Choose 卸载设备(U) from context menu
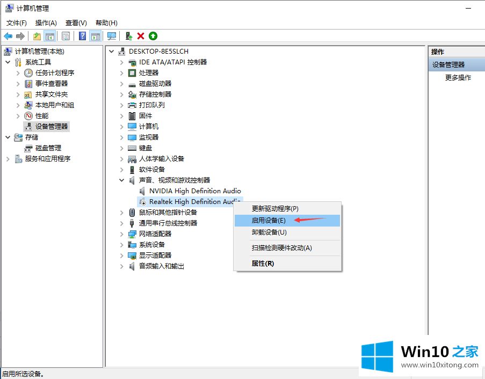Screen dimensions: 485x379 point(288,232)
